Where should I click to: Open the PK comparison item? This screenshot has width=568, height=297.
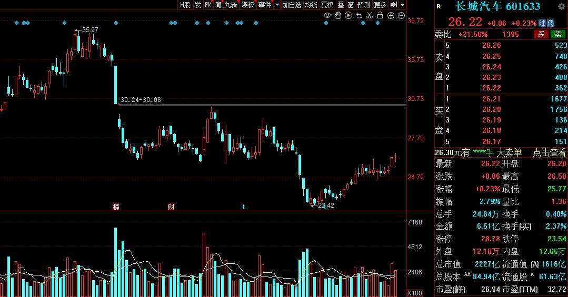pos(208,5)
